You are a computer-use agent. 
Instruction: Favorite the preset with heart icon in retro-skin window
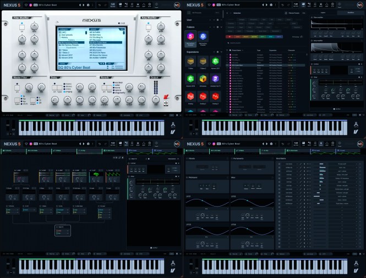[x=26, y=5]
